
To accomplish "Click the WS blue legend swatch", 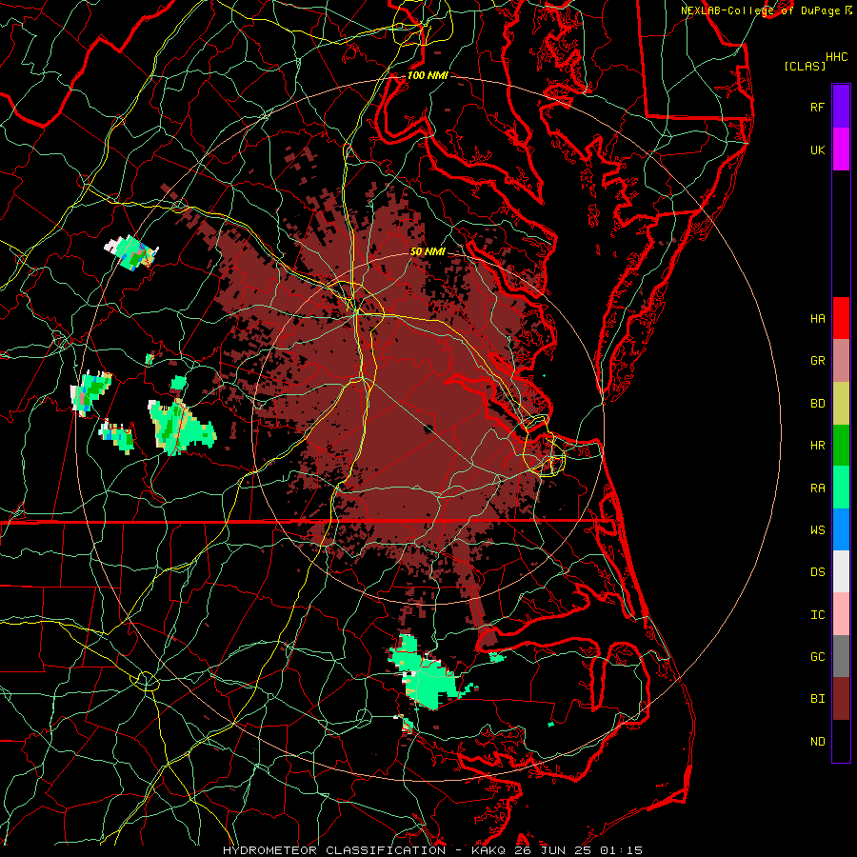I will click(x=841, y=529).
